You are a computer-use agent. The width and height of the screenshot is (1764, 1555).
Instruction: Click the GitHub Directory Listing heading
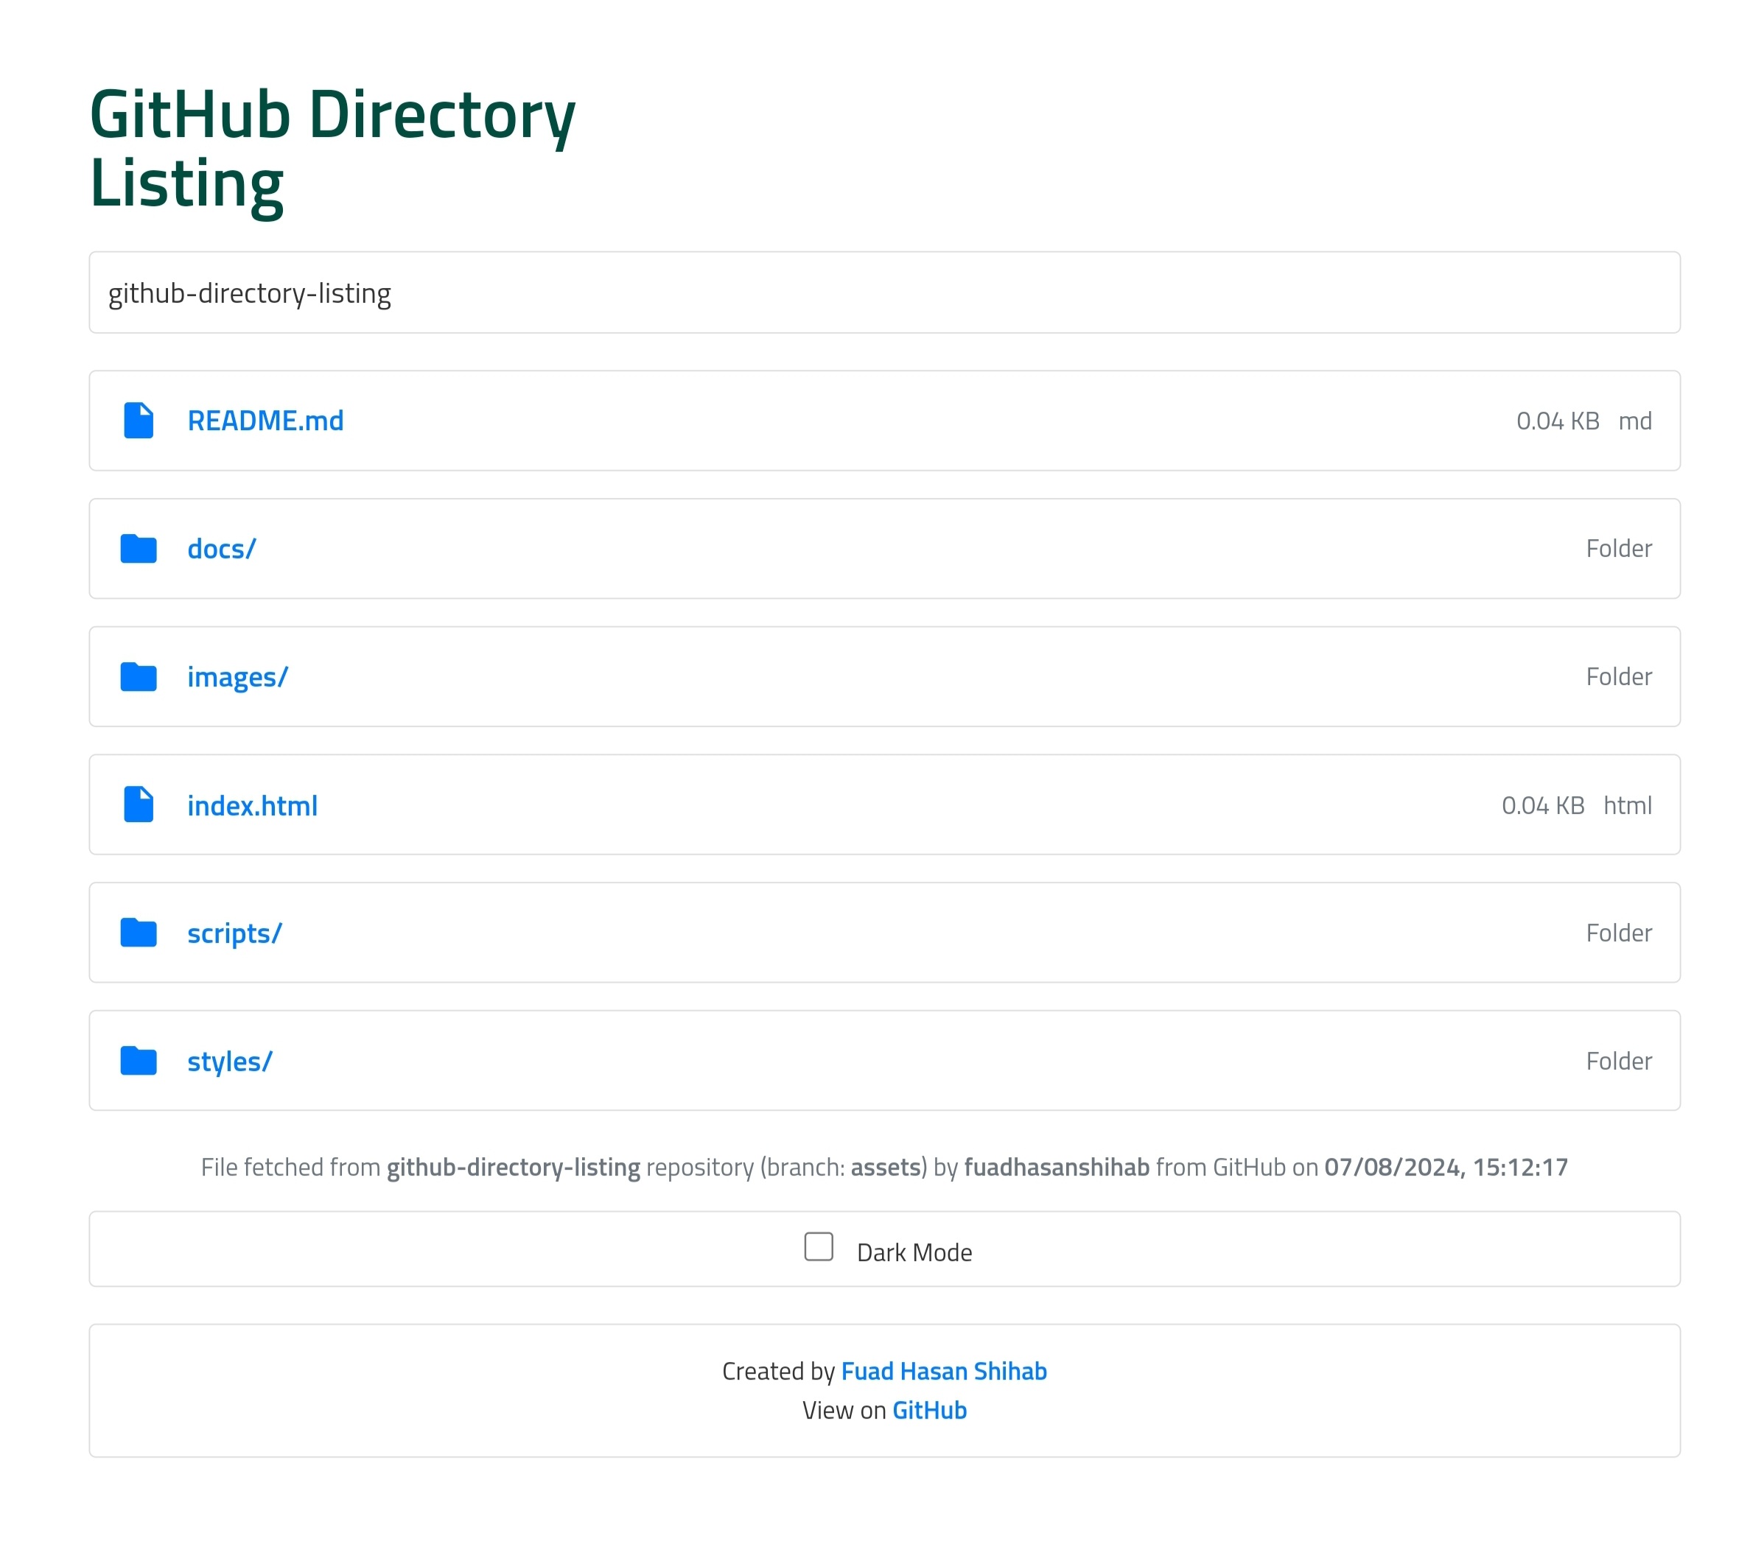pos(332,148)
